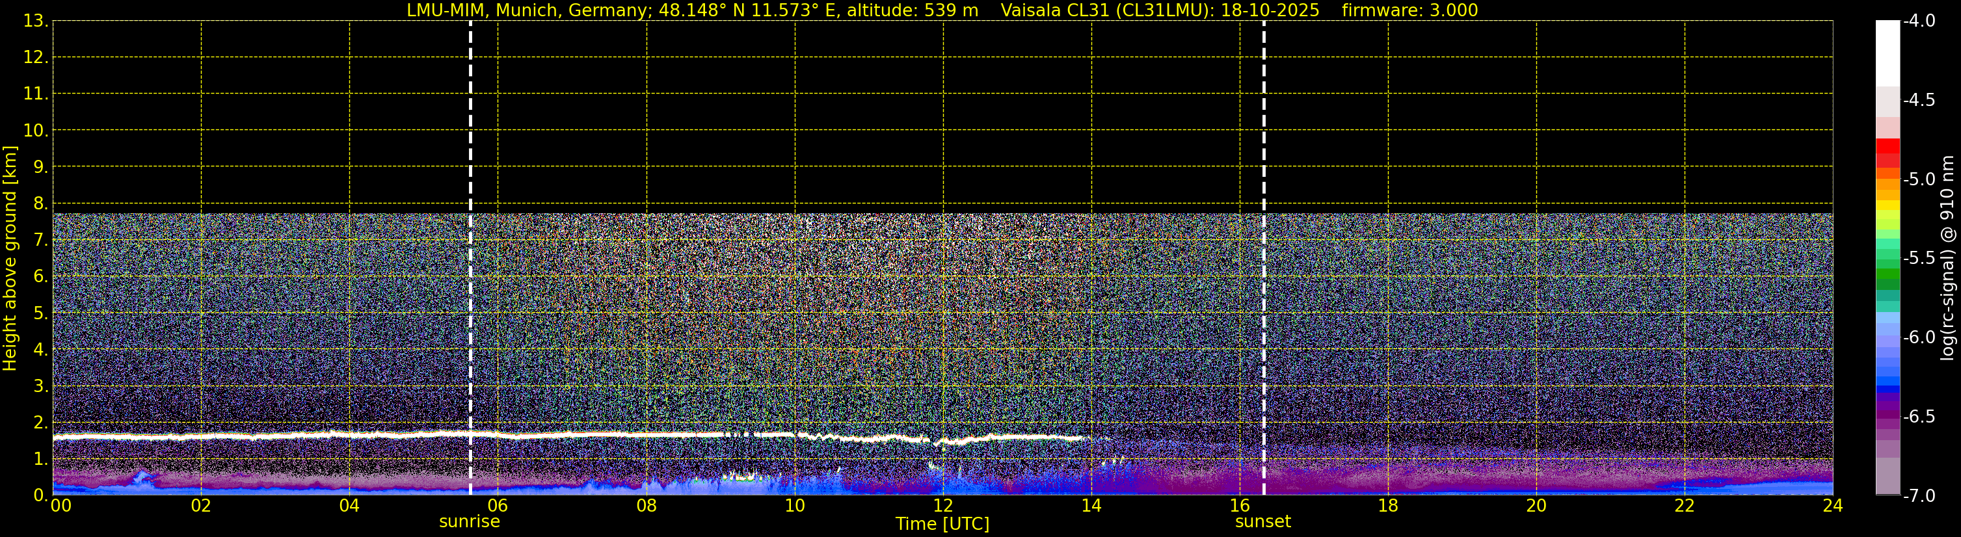Click the white sunset dashed vertical line
The width and height of the screenshot is (1961, 537).
(1264, 228)
